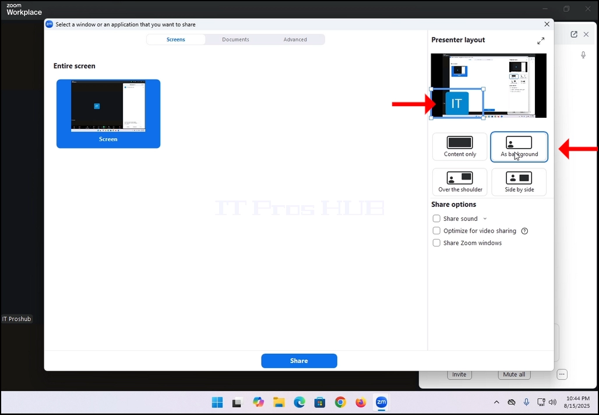
Task: Open the Windows Start menu
Action: [x=217, y=402]
